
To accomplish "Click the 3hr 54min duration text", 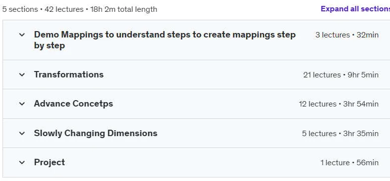I will (x=361, y=104).
